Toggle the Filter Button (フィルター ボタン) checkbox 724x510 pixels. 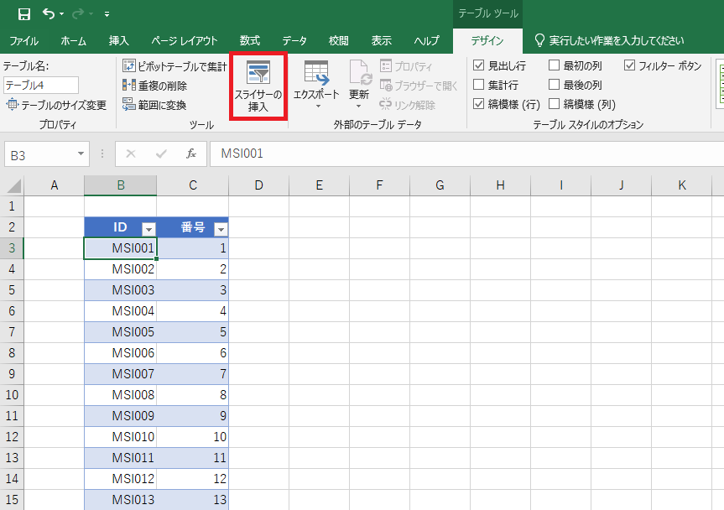pos(630,65)
